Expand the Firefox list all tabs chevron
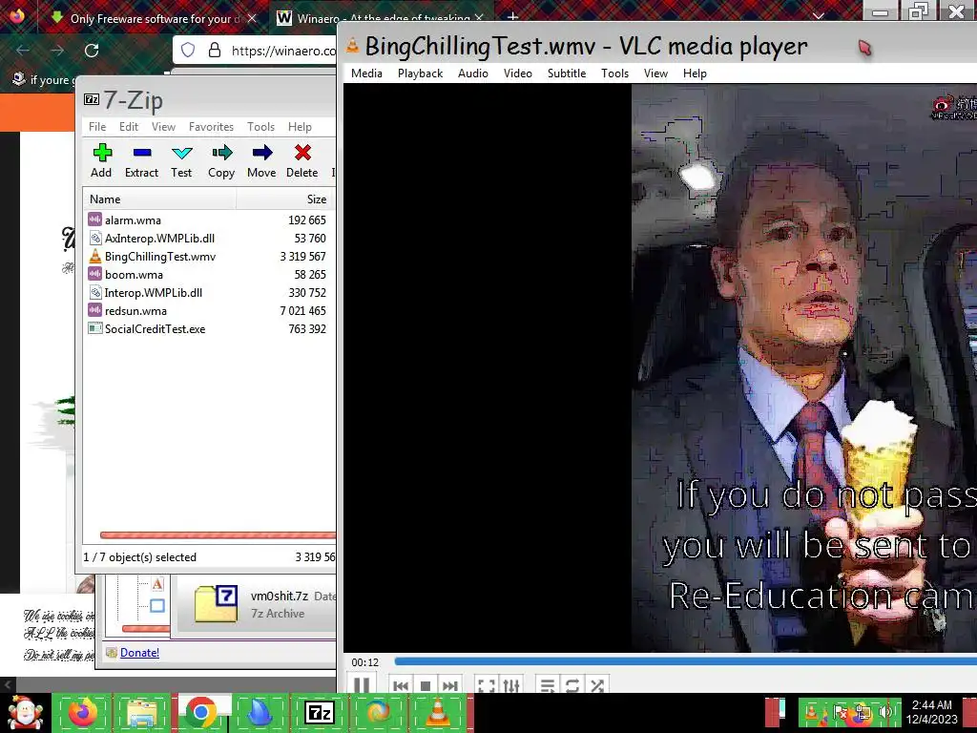Image resolution: width=977 pixels, height=733 pixels. (819, 16)
